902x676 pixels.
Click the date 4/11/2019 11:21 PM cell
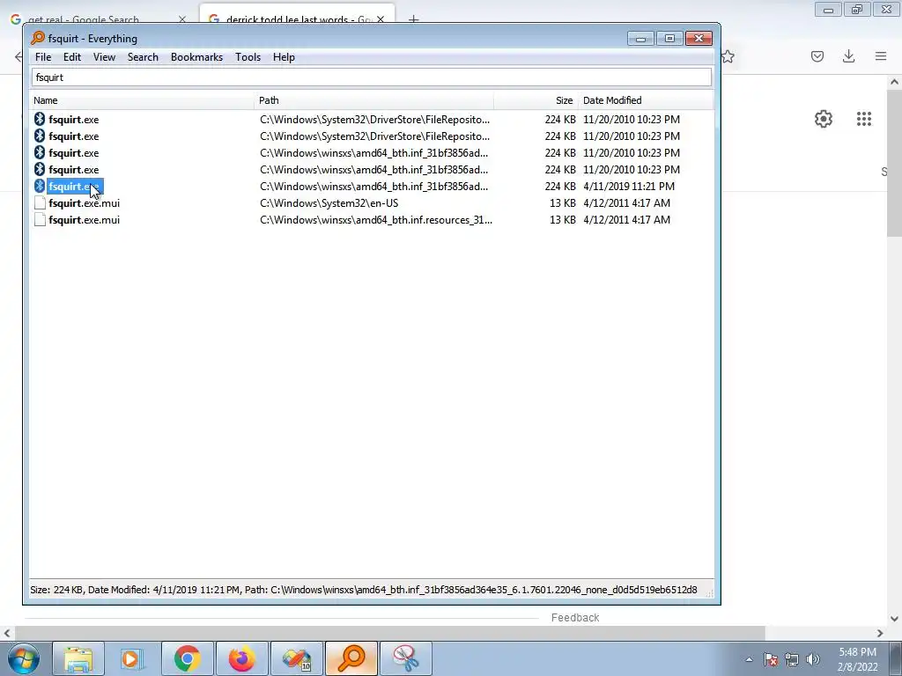click(x=629, y=187)
